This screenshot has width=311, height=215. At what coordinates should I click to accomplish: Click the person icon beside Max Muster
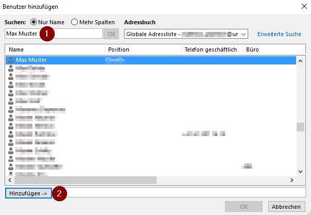point(11,60)
